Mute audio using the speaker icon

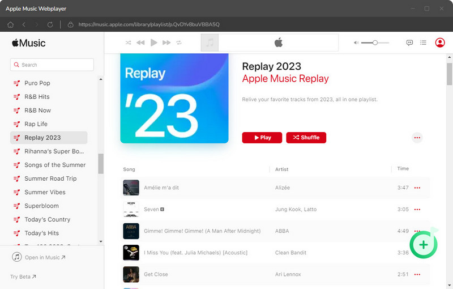(x=356, y=42)
